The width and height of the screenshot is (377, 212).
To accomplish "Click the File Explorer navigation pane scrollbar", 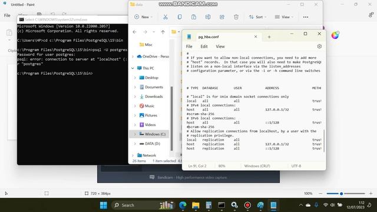I will point(171,118).
